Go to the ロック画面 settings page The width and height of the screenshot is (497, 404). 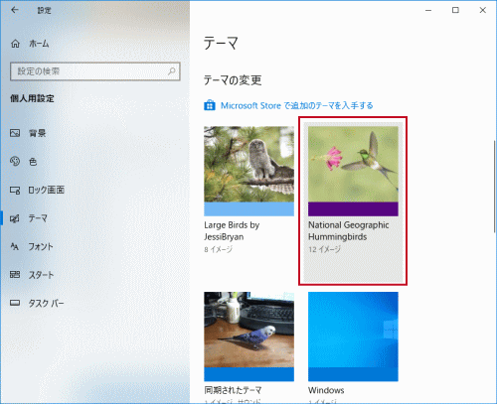tap(46, 190)
